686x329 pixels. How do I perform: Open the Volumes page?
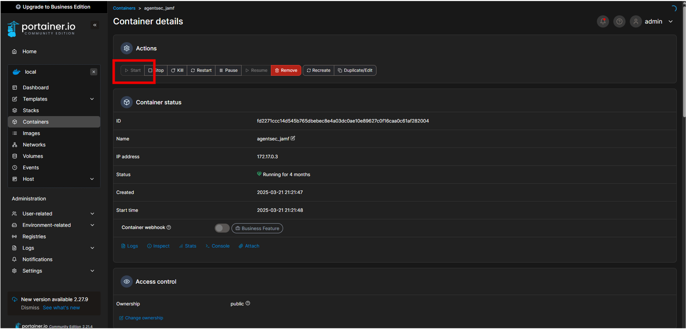(x=33, y=156)
